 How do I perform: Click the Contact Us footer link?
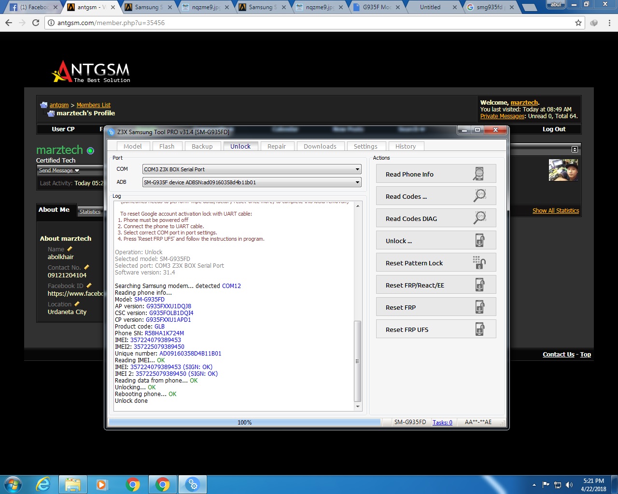(x=558, y=354)
